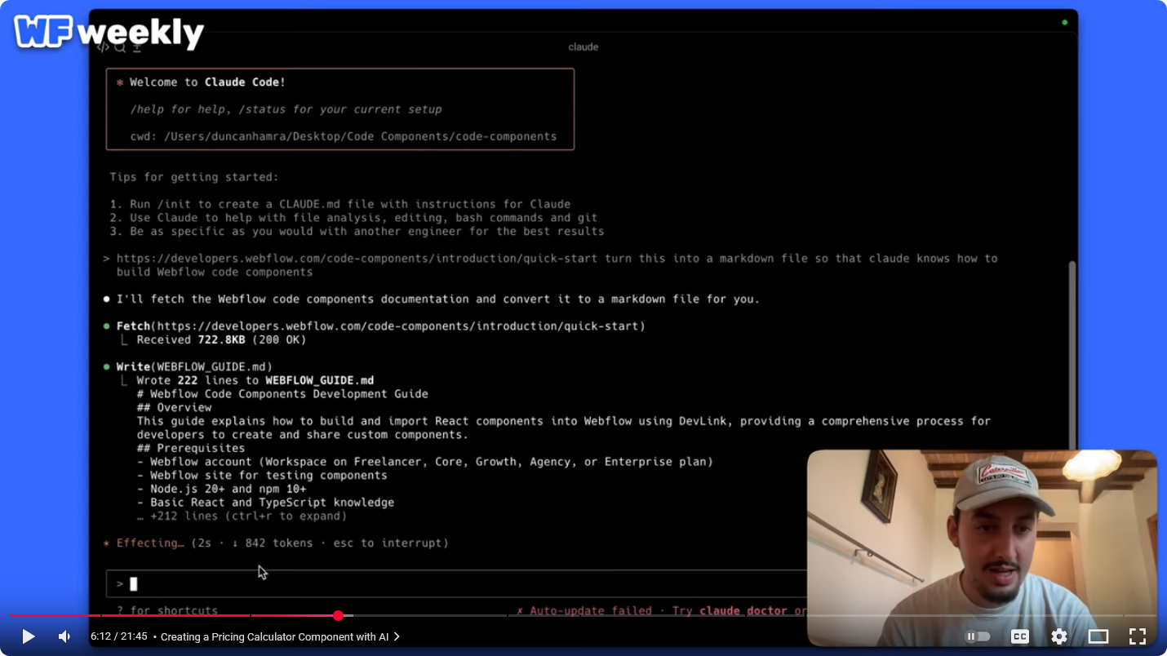Screen dimensions: 1167x656
Task: Click '## Prerequisites' line
Action: tap(191, 448)
